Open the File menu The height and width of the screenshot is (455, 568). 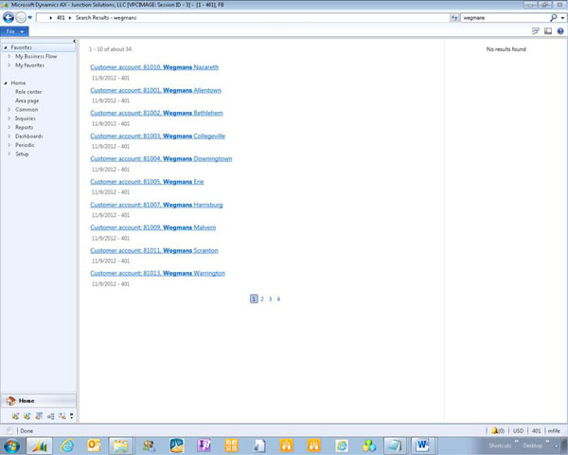(14, 31)
